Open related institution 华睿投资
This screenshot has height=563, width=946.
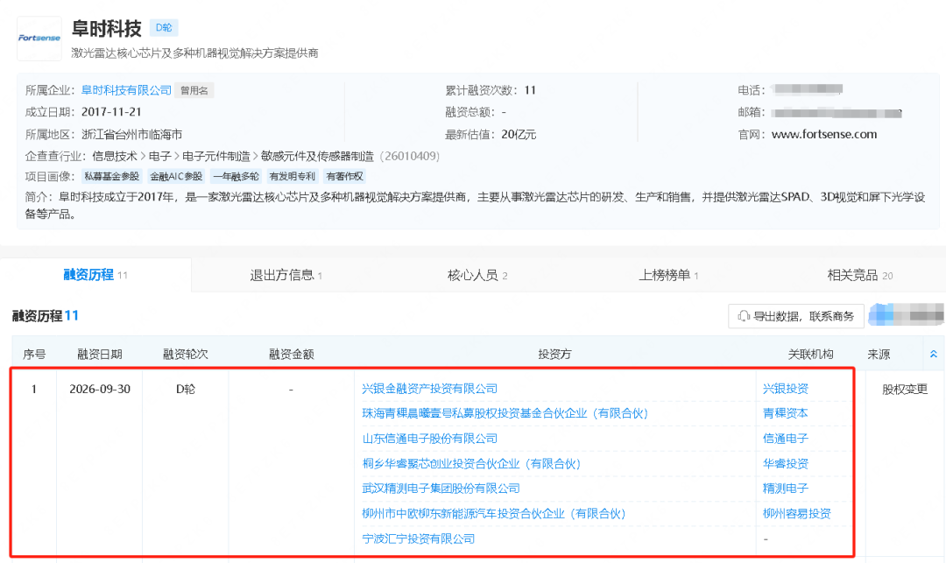[786, 463]
